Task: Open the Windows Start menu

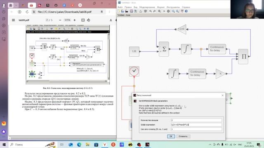Action: pyautogui.click(x=4, y=144)
